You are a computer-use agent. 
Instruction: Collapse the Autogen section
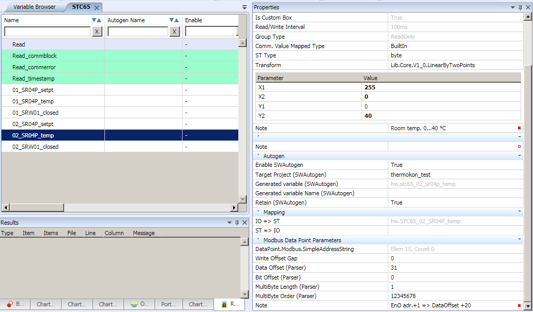519,155
